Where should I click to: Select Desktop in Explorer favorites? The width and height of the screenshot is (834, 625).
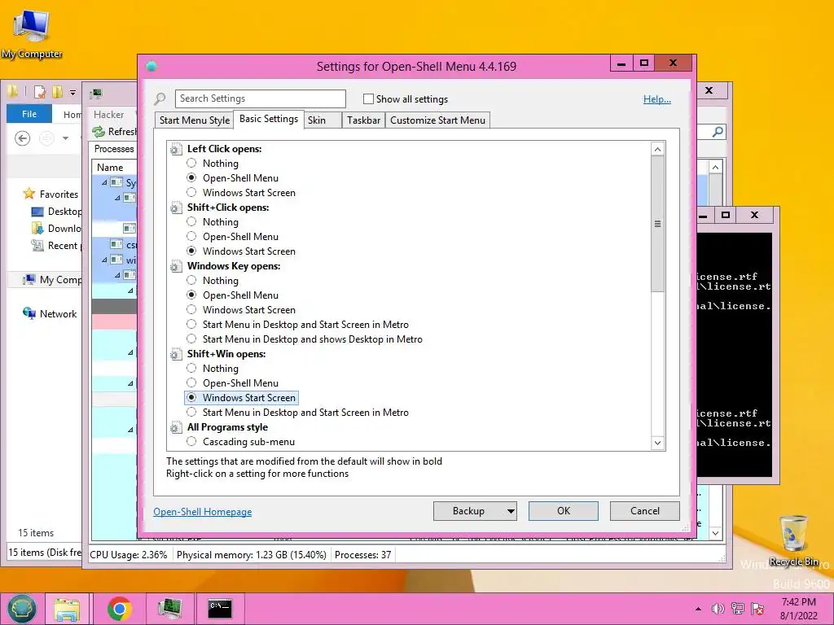click(56, 212)
